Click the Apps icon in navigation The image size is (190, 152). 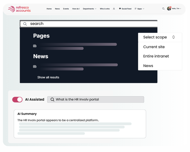[x=136, y=9]
